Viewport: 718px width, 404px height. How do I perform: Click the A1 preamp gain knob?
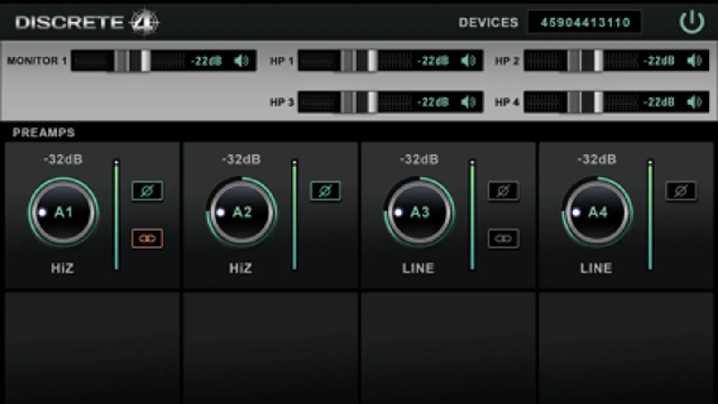63,212
